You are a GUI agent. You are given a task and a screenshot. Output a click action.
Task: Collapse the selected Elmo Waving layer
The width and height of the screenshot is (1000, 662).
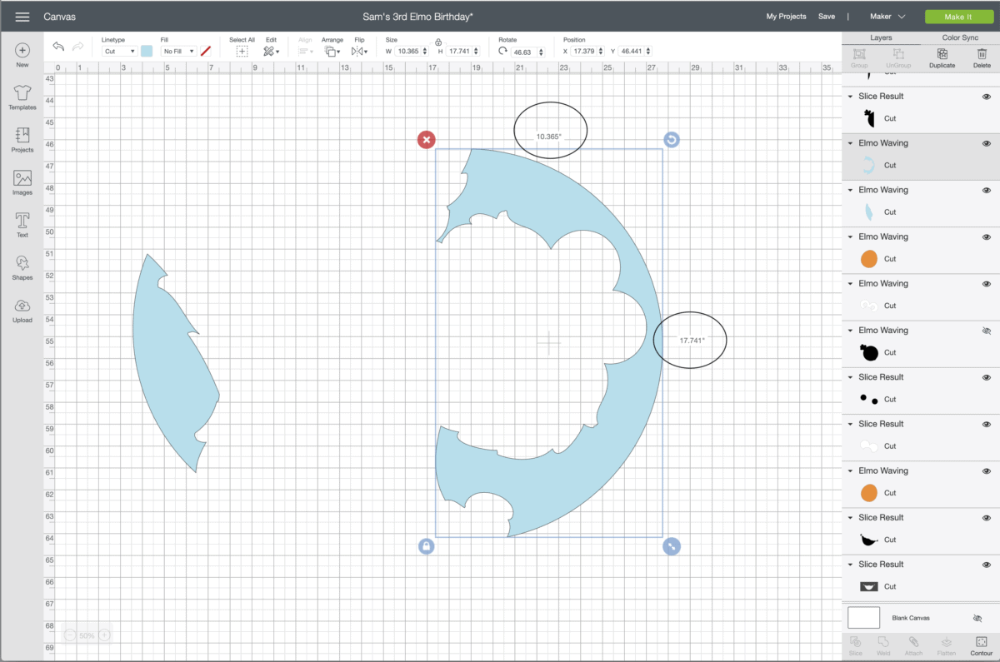pyautogui.click(x=849, y=143)
